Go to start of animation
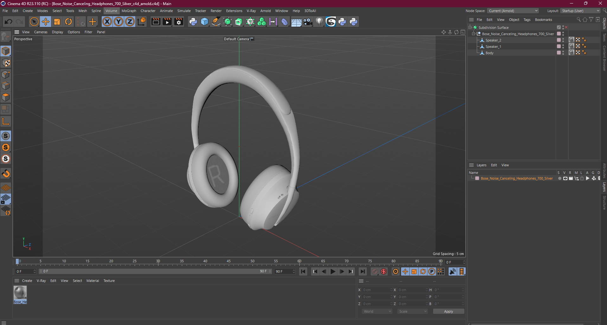Viewport: 607px width, 325px height. pos(303,271)
